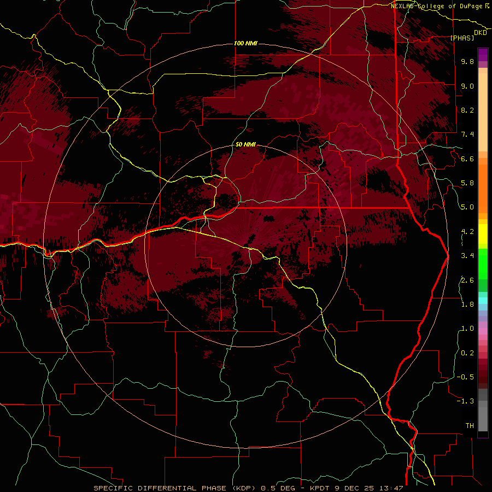This screenshot has height=492, width=492.
Task: Click the 1.0 scale value
Action: pos(467,329)
